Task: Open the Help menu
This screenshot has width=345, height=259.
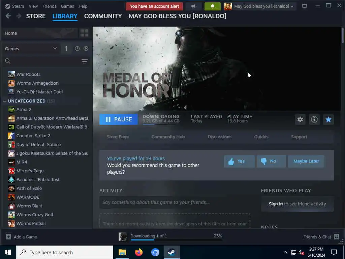Action: point(83,6)
